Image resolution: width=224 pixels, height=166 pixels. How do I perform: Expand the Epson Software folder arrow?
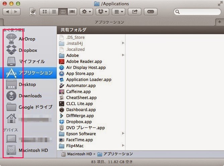tap(123, 134)
